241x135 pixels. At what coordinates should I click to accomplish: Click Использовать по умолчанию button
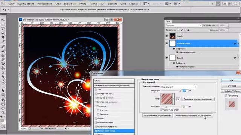point(157,115)
